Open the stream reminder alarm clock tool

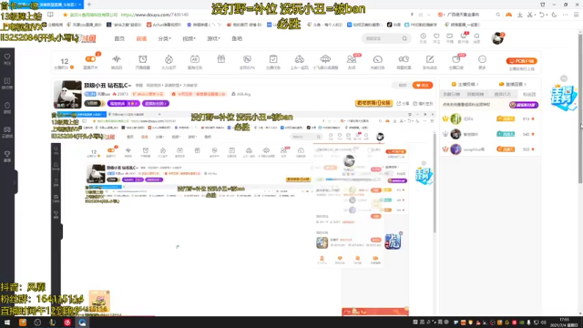point(143,61)
